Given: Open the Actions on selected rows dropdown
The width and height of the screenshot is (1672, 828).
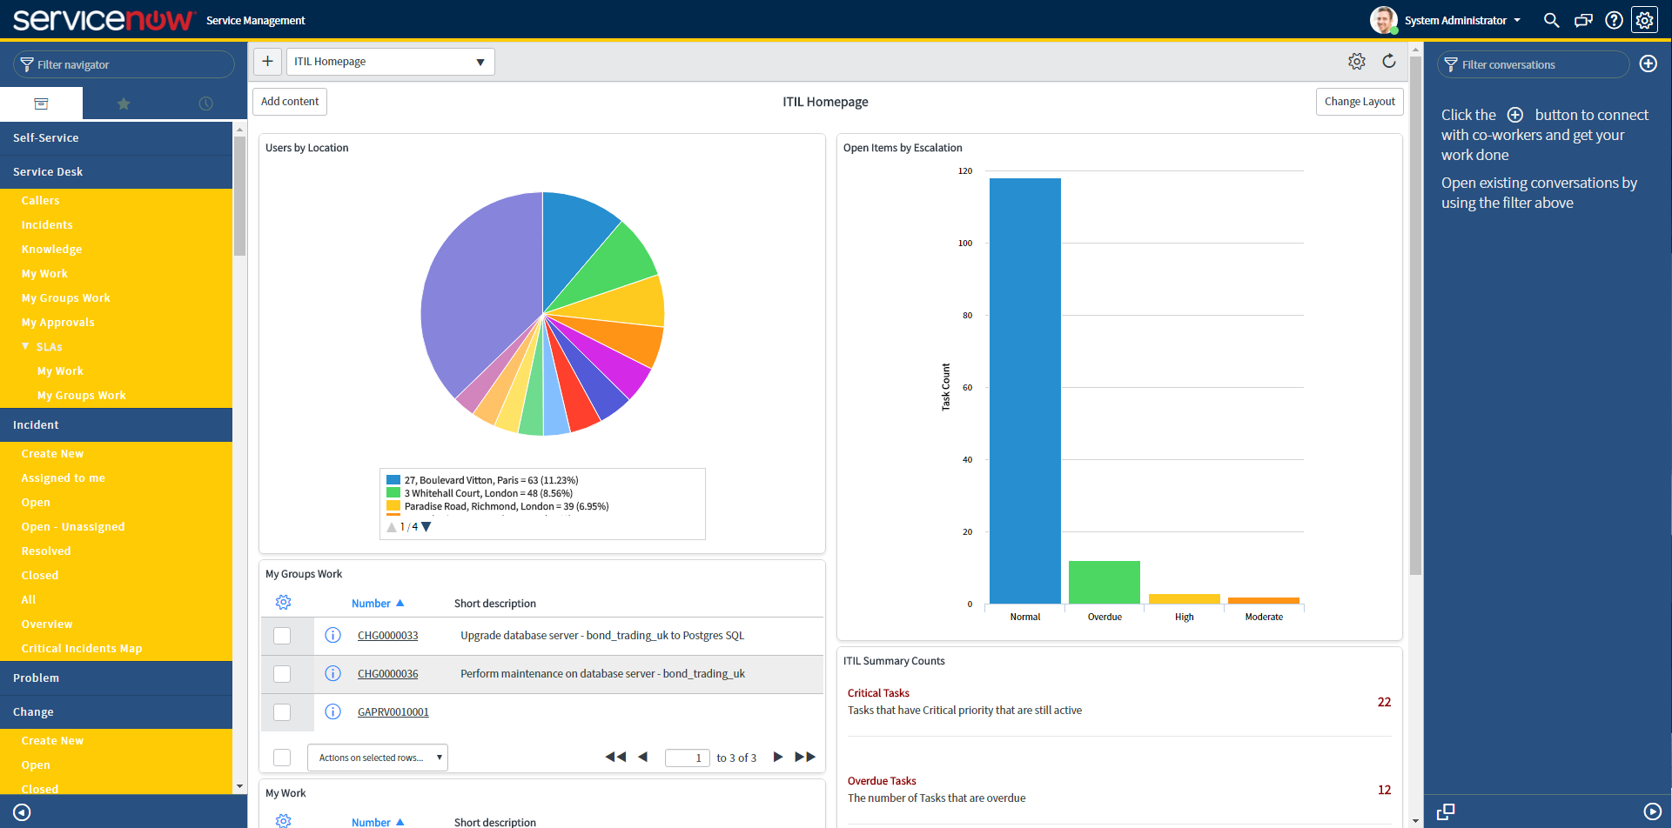Looking at the screenshot, I should pos(377,757).
